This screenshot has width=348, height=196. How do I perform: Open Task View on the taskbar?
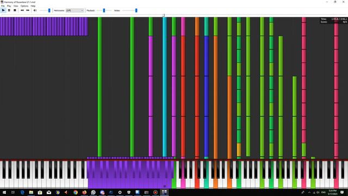[x=13, y=192]
